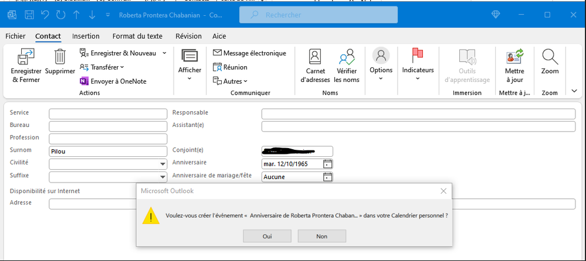Image resolution: width=586 pixels, height=261 pixels.
Task: Click Surnom field containing Pilou
Action: pos(108,152)
